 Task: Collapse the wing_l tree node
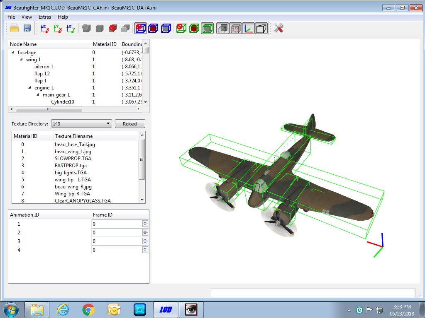click(22, 60)
